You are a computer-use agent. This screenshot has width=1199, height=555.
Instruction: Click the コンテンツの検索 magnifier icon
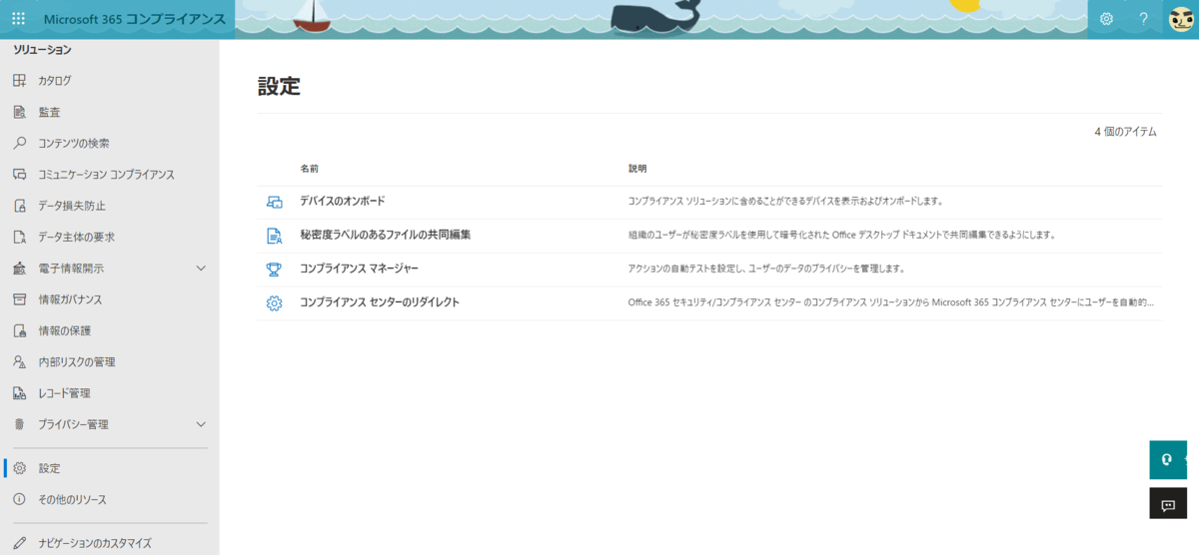pyautogui.click(x=19, y=143)
